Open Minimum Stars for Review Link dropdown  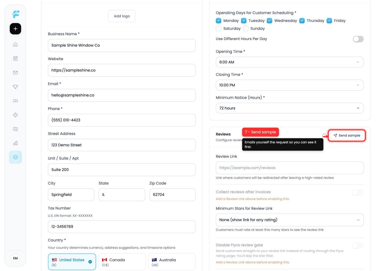coord(290,220)
